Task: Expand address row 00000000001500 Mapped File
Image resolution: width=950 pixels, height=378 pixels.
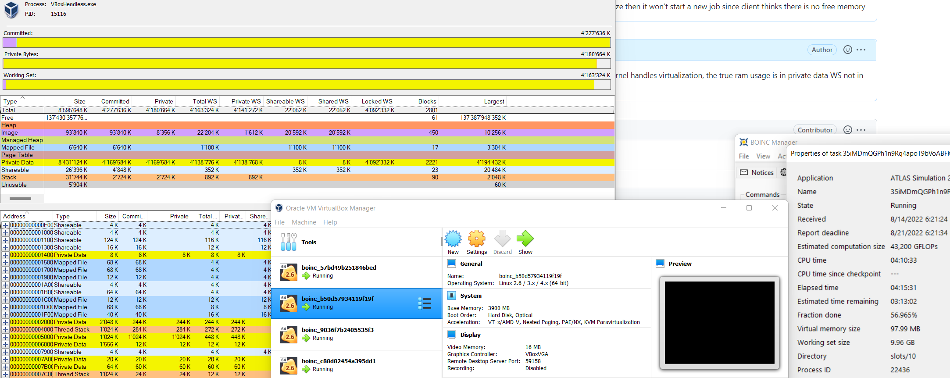Action: click(6, 262)
